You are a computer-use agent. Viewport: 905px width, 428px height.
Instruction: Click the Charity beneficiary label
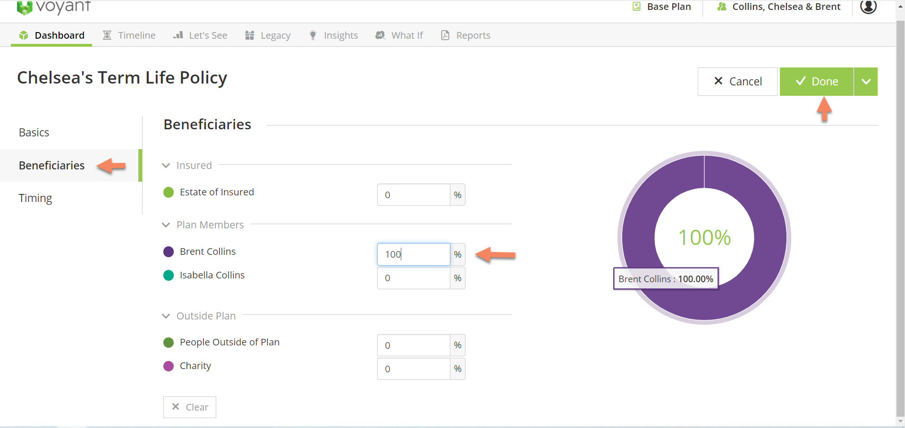[195, 366]
